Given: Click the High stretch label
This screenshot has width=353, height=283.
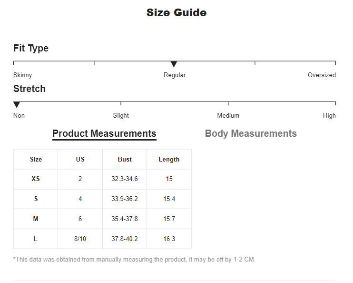Looking at the screenshot, I should 329,116.
